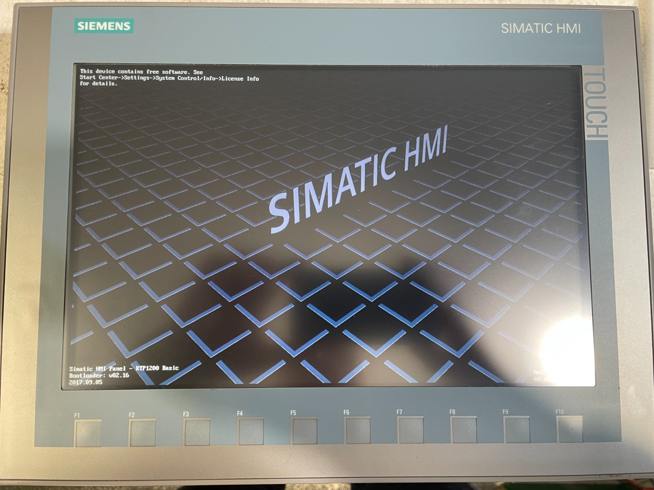Tap the 'This device contains free software' line

(x=141, y=71)
